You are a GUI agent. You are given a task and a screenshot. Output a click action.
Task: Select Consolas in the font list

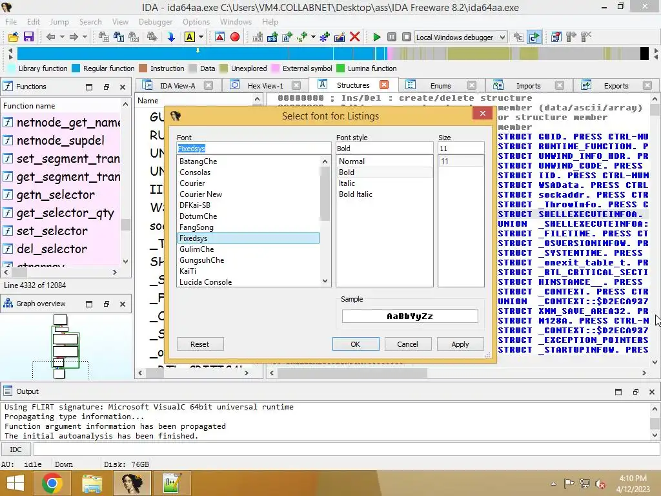pyautogui.click(x=248, y=172)
